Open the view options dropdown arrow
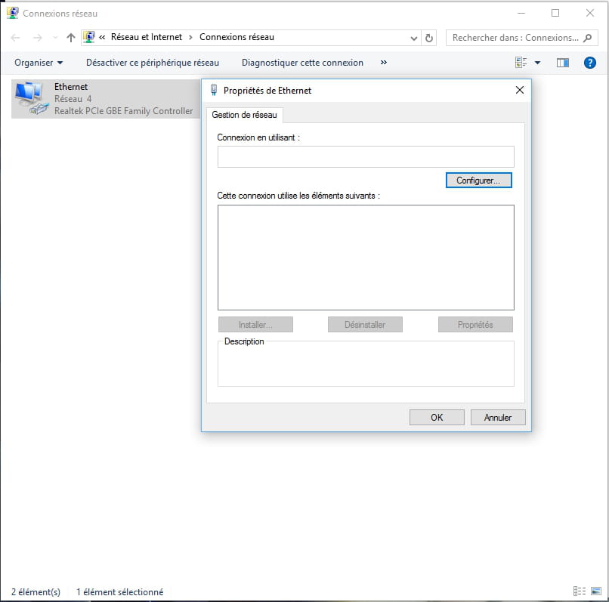This screenshot has height=602, width=609. (537, 63)
